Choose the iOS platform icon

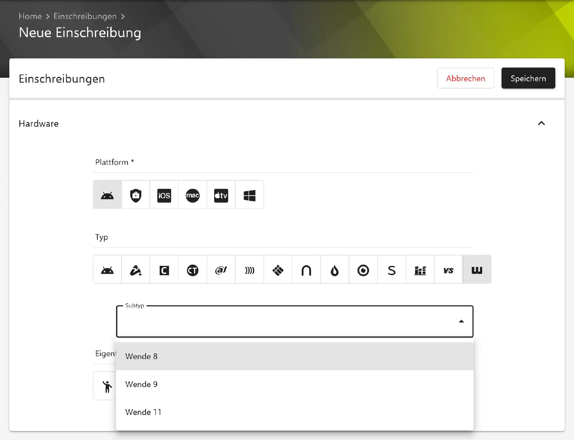point(164,195)
